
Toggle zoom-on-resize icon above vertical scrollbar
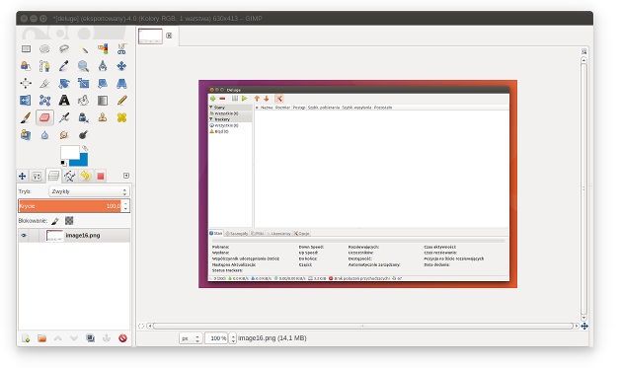pyautogui.click(x=583, y=51)
